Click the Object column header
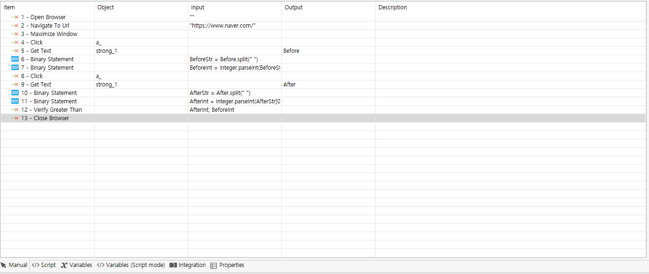This screenshot has height=274, width=649. 141,7
